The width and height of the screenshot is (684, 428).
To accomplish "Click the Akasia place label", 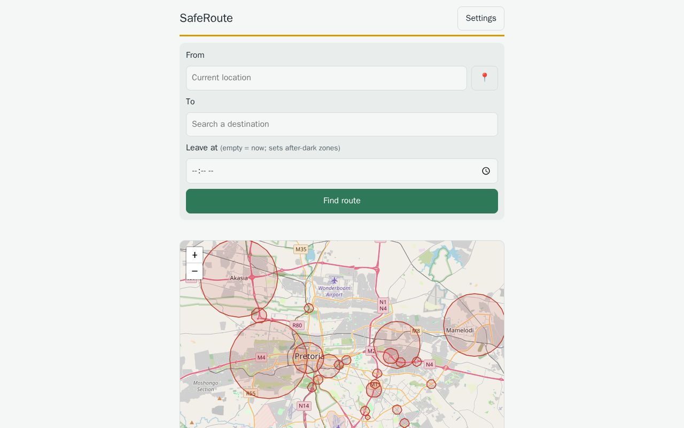I will coord(239,278).
